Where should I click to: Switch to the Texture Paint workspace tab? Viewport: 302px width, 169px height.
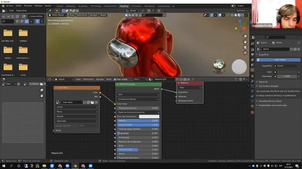[110, 6]
